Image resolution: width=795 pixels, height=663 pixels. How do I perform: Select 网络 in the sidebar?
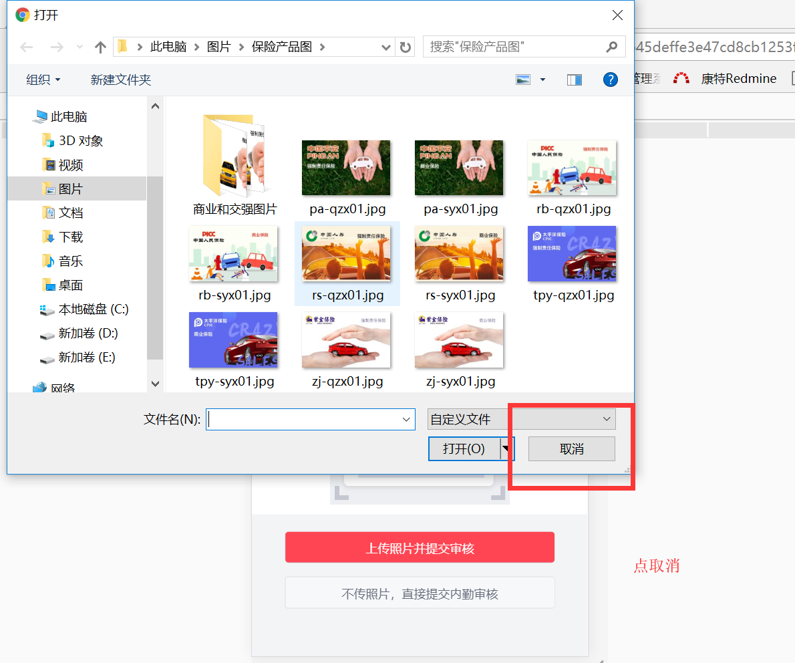point(53,388)
